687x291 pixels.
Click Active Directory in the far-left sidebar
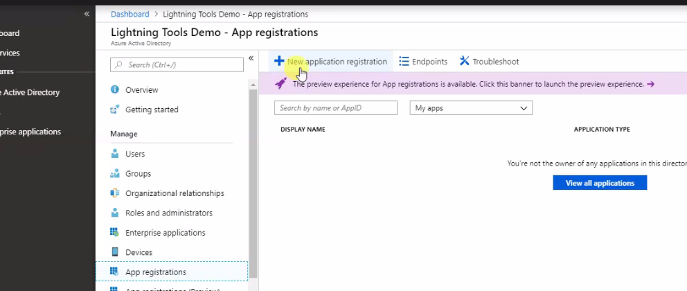click(x=30, y=92)
